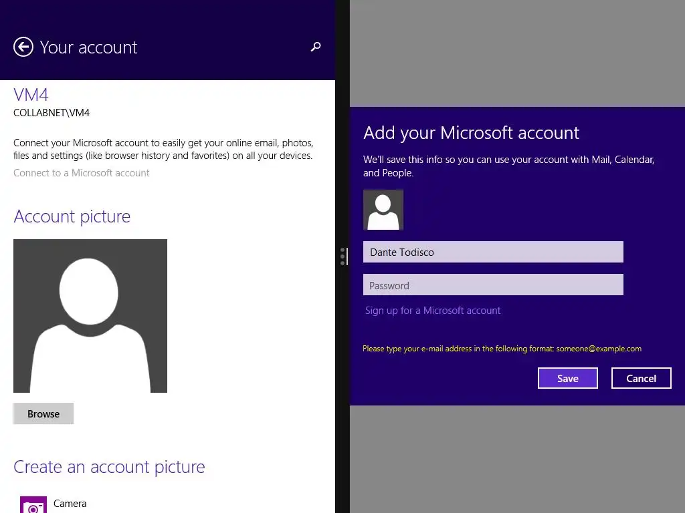Click Connect to a Microsoft account link

[x=81, y=173]
